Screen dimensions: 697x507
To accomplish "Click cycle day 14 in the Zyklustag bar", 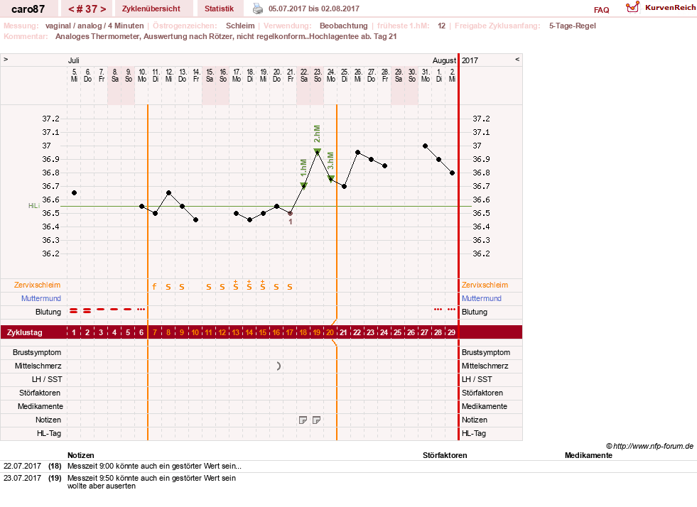I will tap(249, 332).
